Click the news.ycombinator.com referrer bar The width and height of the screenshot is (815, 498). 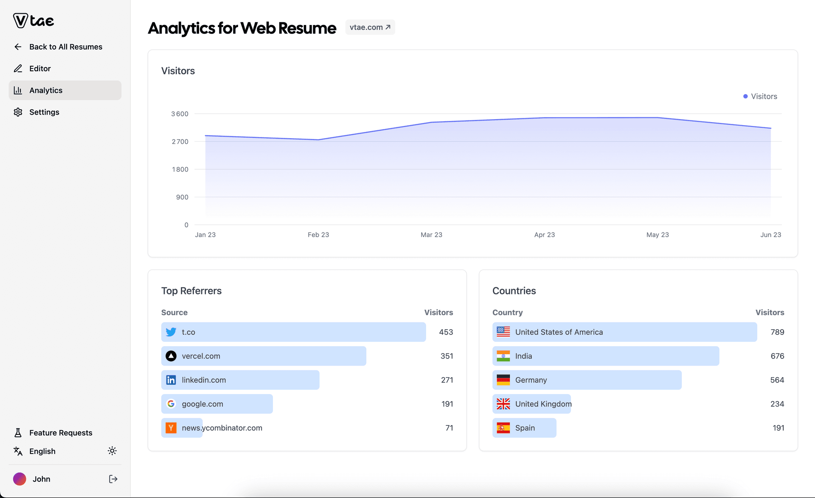point(222,428)
